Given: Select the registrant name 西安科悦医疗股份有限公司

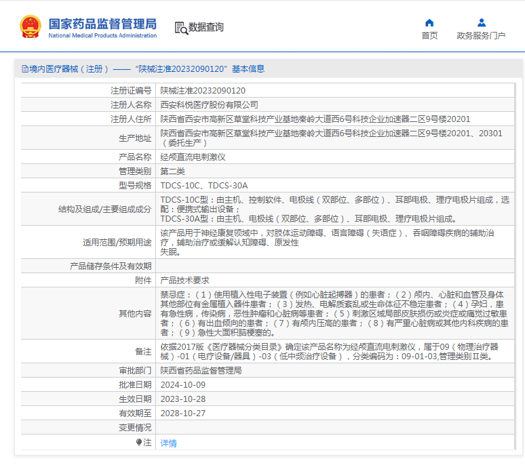Looking at the screenshot, I should pyautogui.click(x=209, y=104).
